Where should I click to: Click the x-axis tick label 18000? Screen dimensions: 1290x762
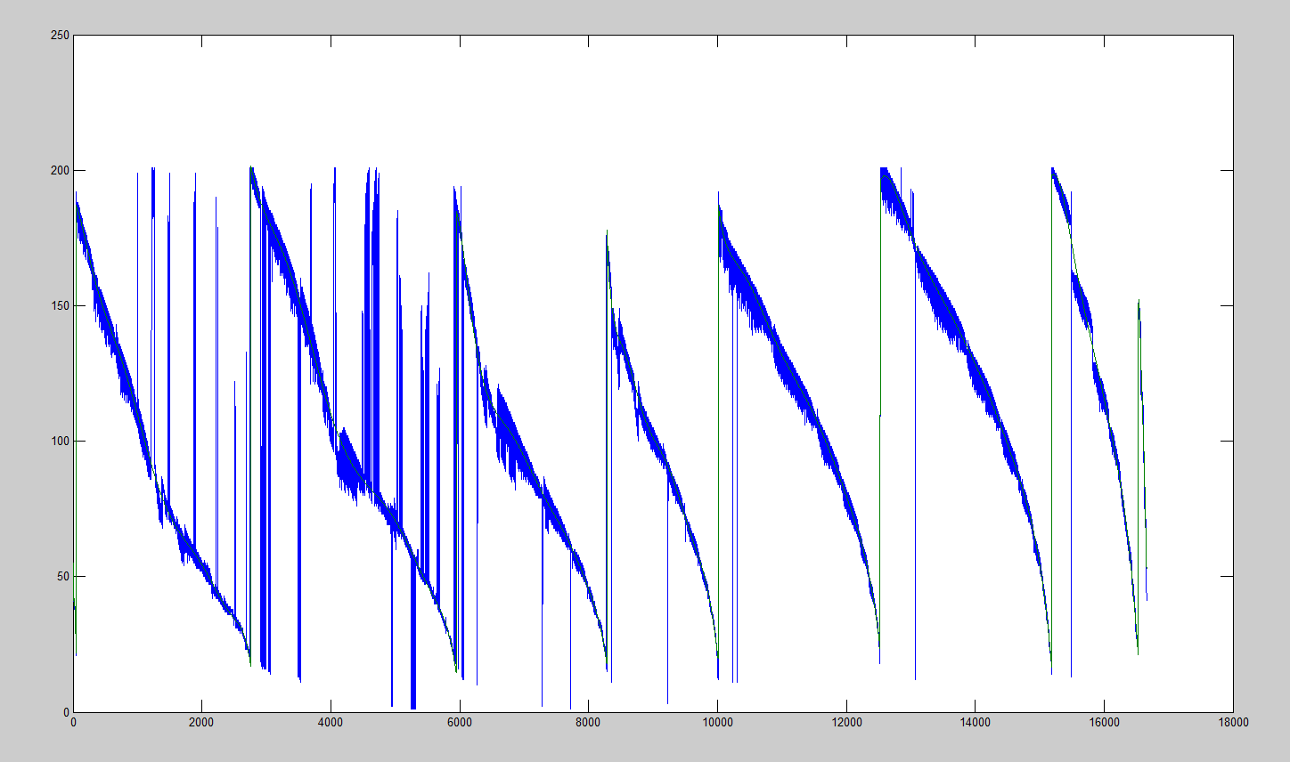(x=1233, y=724)
